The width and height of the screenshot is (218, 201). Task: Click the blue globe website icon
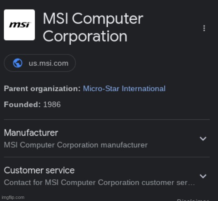pos(18,63)
